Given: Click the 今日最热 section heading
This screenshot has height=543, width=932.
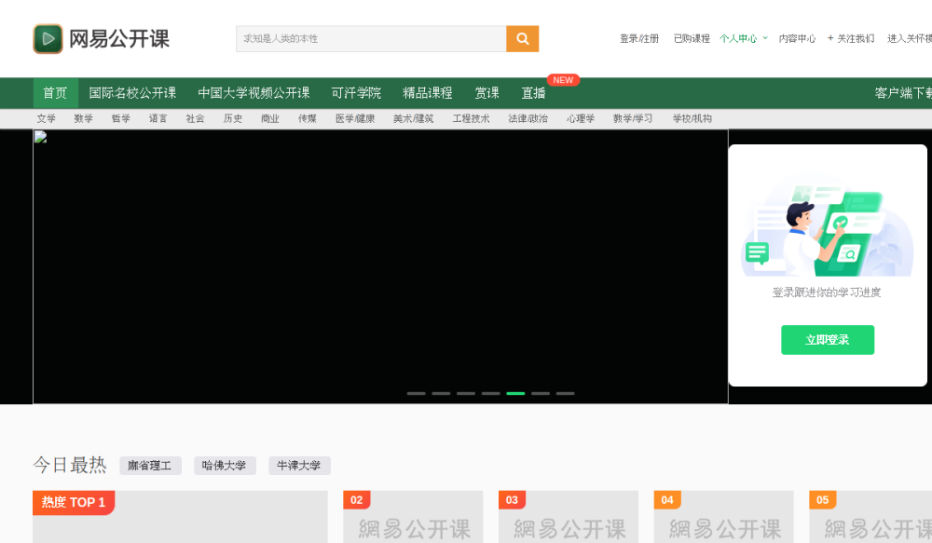Looking at the screenshot, I should coord(70,465).
